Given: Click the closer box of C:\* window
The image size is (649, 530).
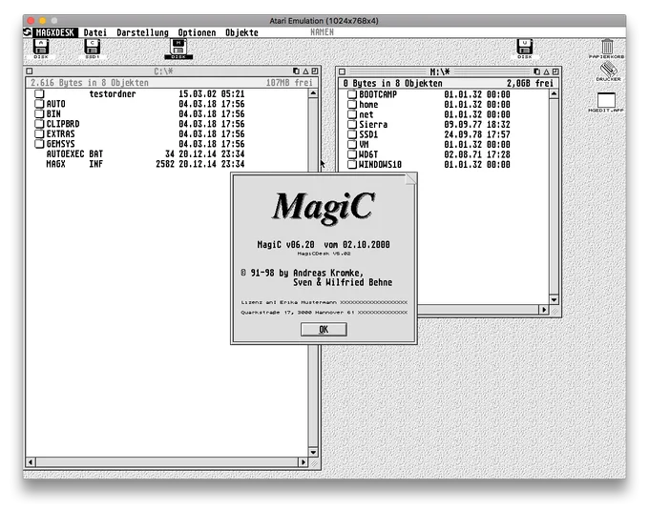Looking at the screenshot, I should (x=30, y=71).
